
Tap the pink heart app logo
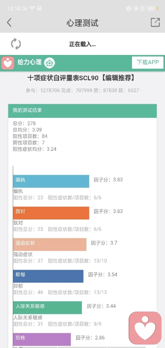[8, 63]
